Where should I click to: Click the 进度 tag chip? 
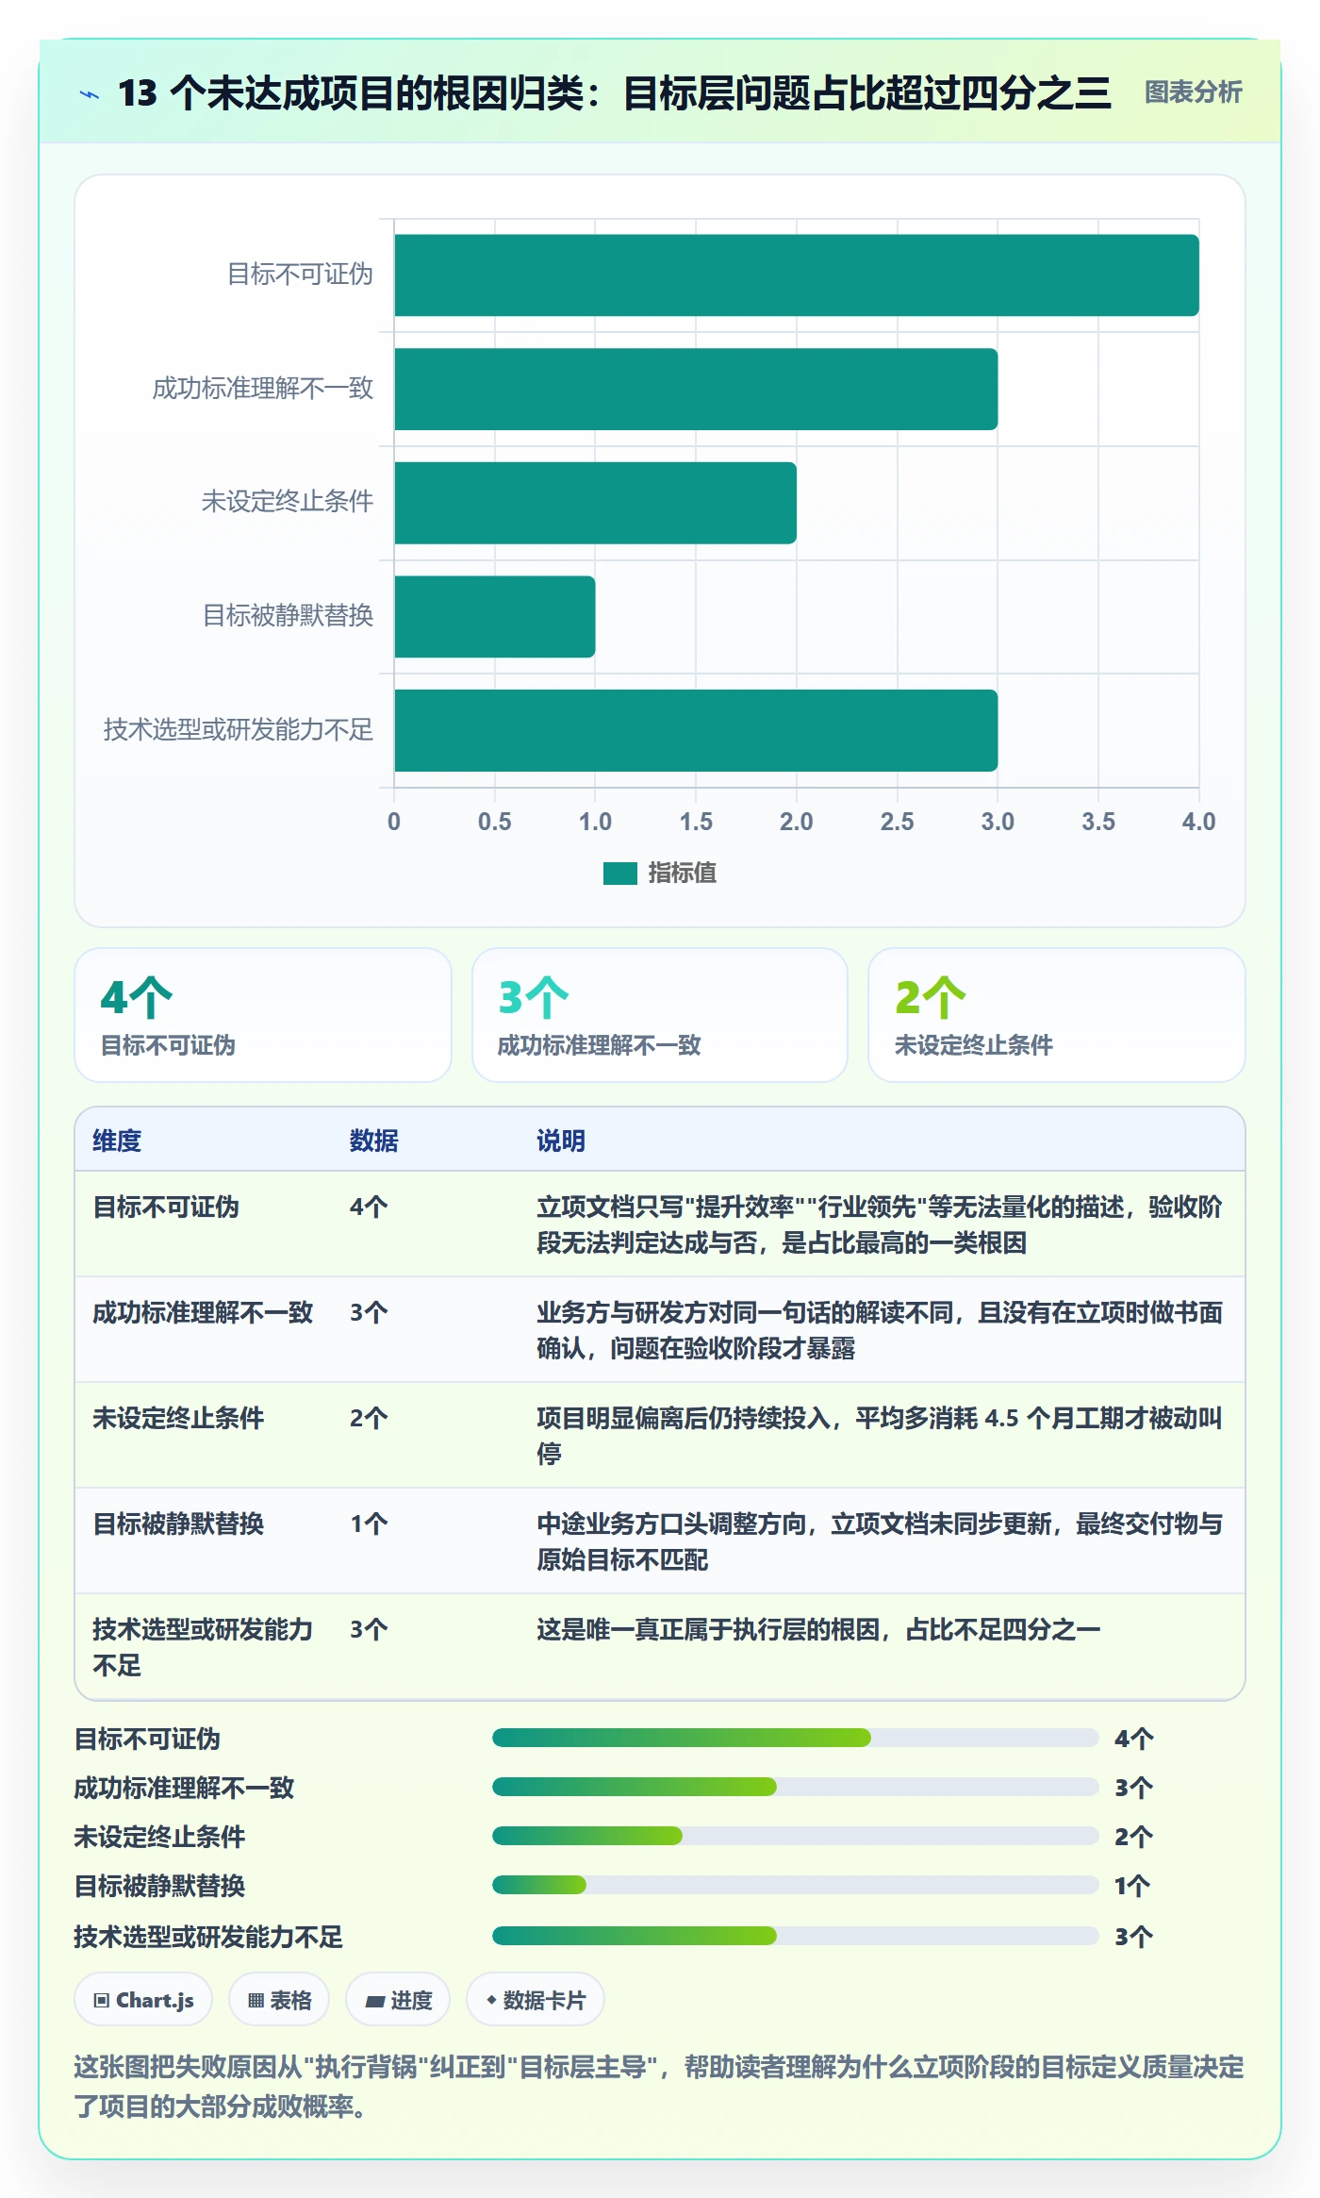(x=398, y=2000)
